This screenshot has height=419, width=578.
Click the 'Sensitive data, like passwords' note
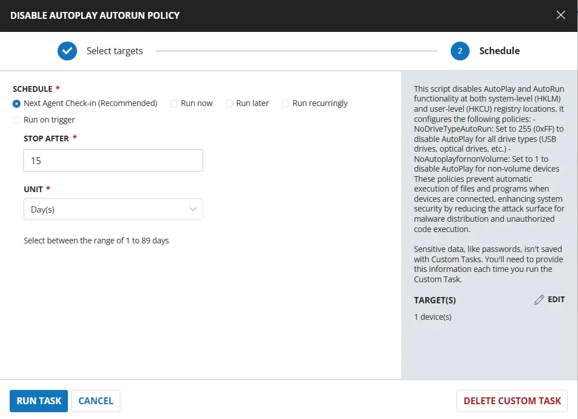[488, 264]
